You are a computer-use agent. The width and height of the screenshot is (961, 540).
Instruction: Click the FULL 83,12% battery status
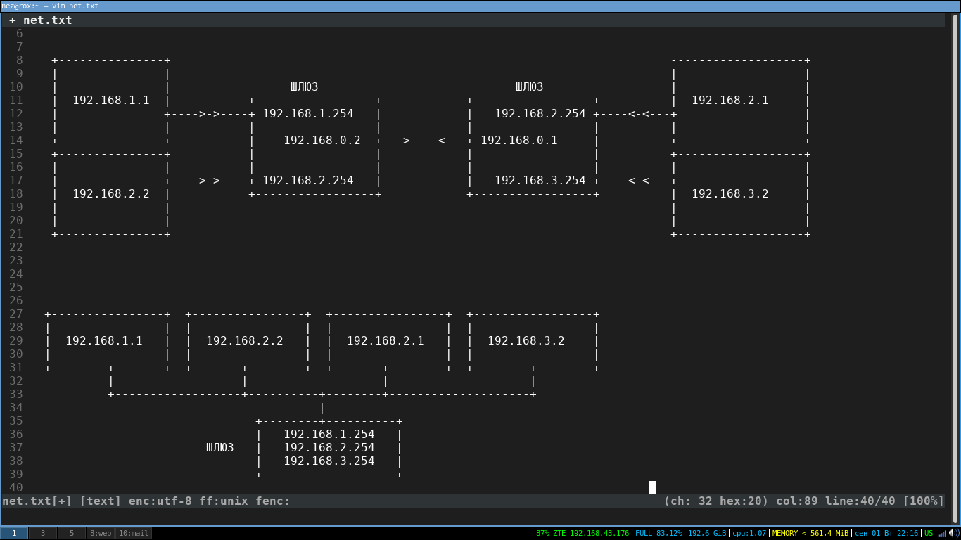[658, 533]
